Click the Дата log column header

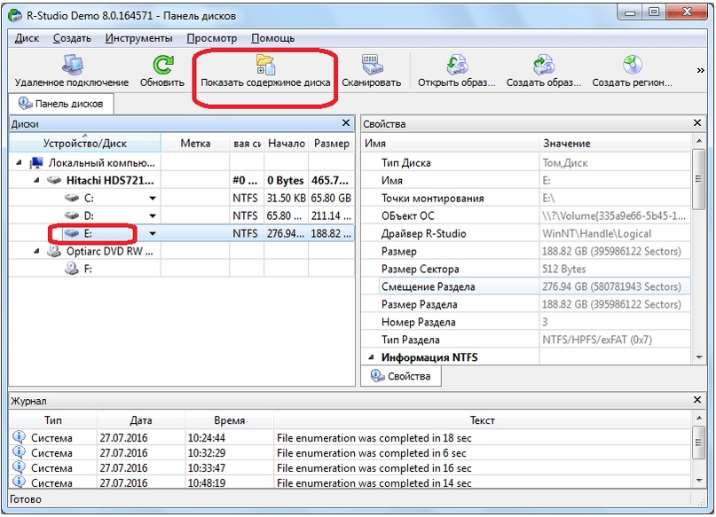click(x=141, y=420)
